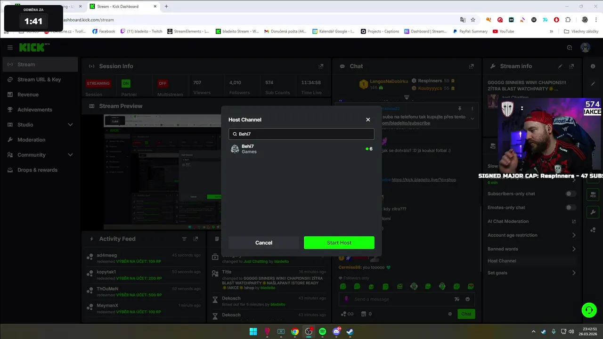Screen dimensions: 603x339
Task: Open the Discord taskbar icon
Action: [336, 331]
